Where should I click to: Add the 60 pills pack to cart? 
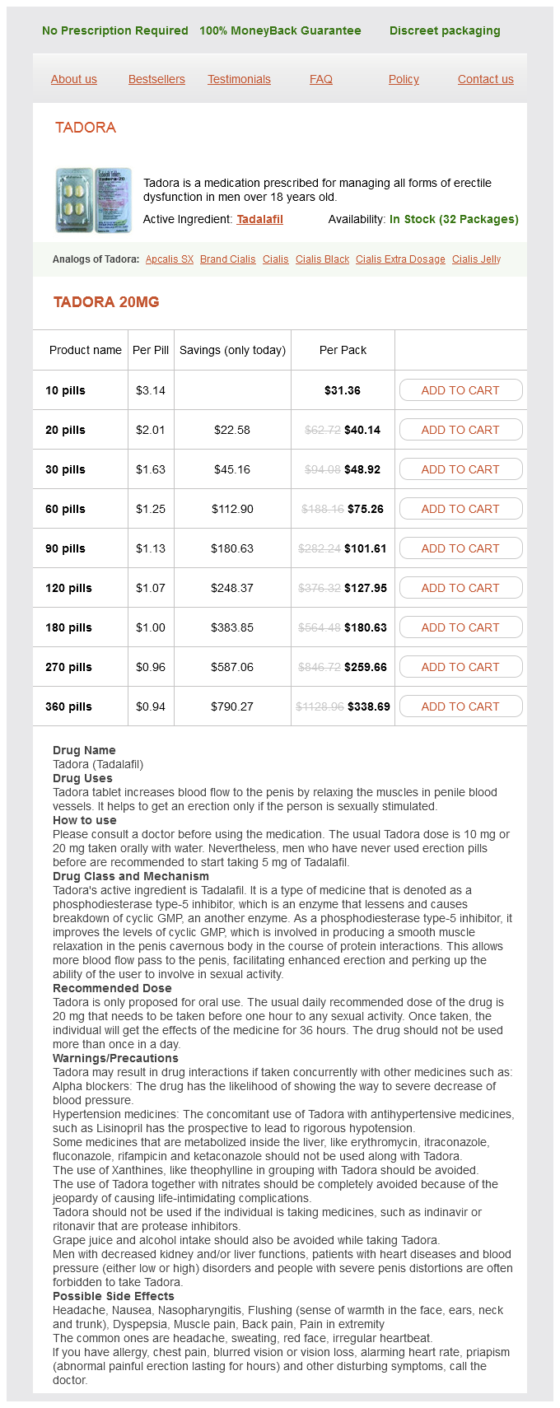460,509
